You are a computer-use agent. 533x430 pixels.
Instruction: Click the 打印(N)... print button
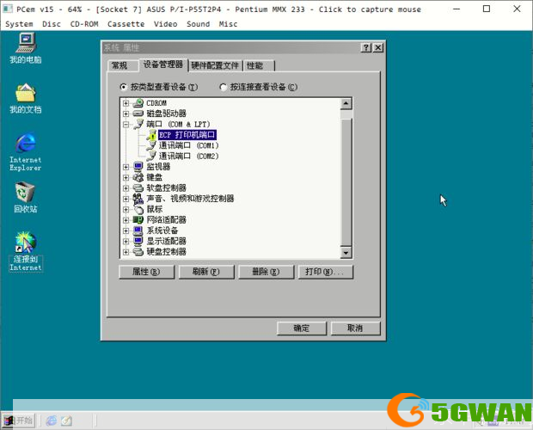click(x=326, y=272)
